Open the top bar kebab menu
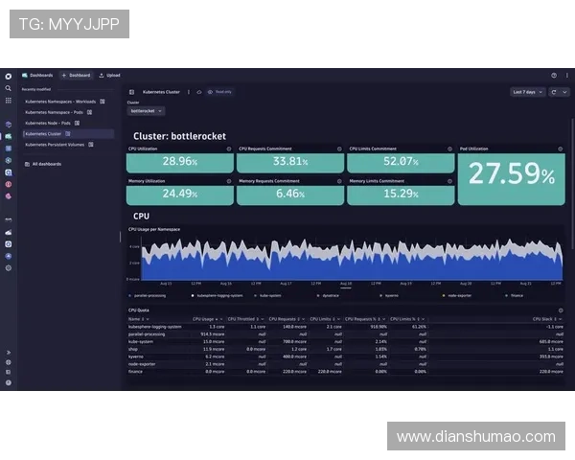575x460 pixels. [566, 76]
